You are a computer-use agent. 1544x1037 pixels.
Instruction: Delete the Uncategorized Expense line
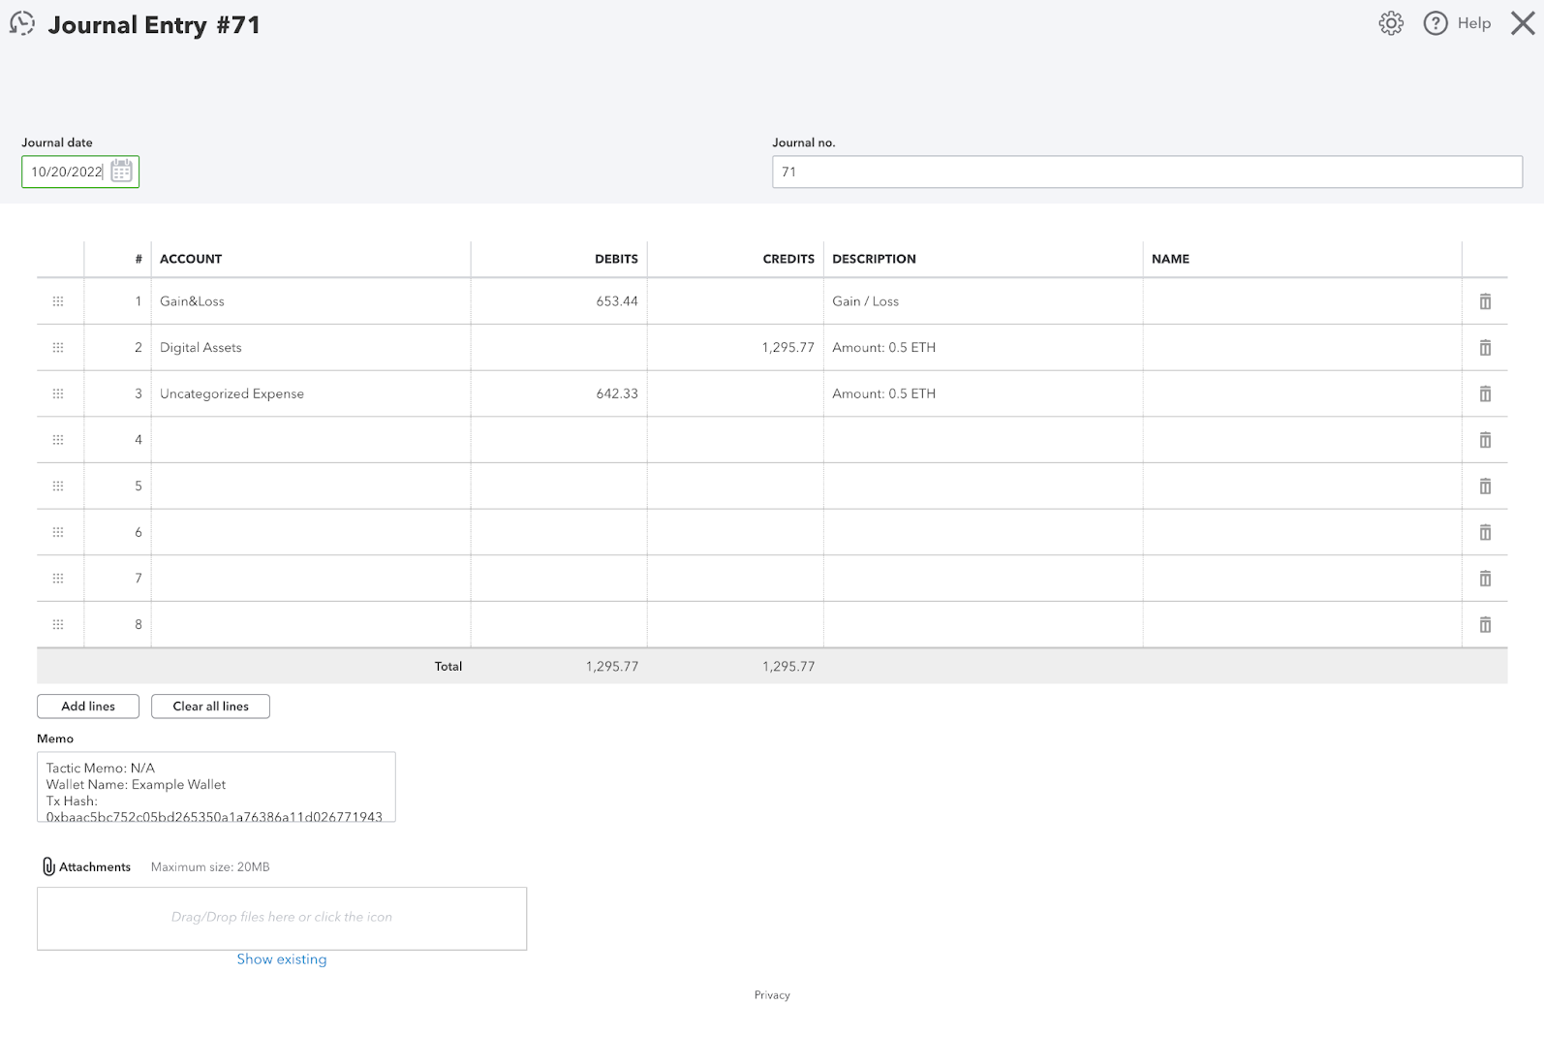(1485, 393)
